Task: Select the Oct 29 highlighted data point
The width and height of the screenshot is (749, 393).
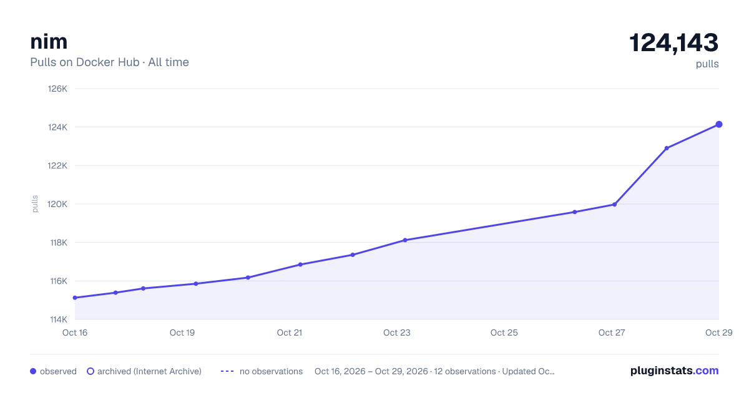Action: (719, 124)
